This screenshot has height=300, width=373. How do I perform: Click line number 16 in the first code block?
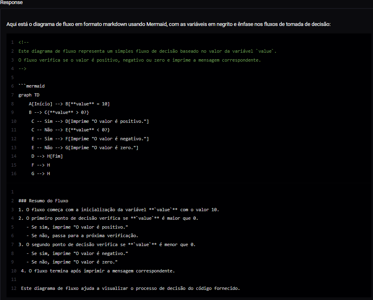(14, 174)
